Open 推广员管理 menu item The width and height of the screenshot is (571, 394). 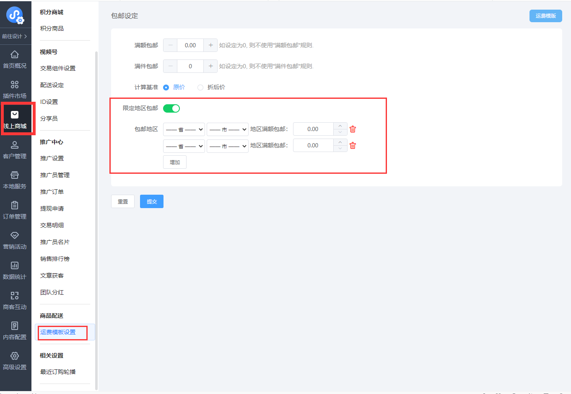pyautogui.click(x=55, y=175)
